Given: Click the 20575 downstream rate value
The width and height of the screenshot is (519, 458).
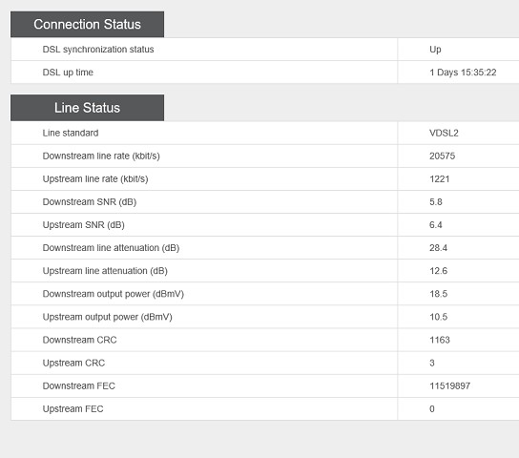Looking at the screenshot, I should click(443, 156).
